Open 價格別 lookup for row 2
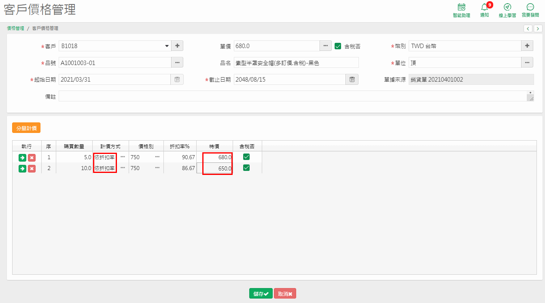 click(157, 168)
